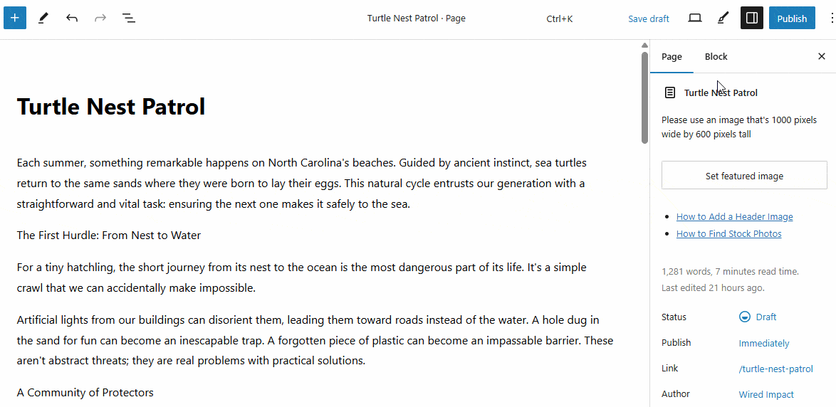Image resolution: width=836 pixels, height=407 pixels.
Task: Select the Tools pencil icon
Action: (43, 18)
